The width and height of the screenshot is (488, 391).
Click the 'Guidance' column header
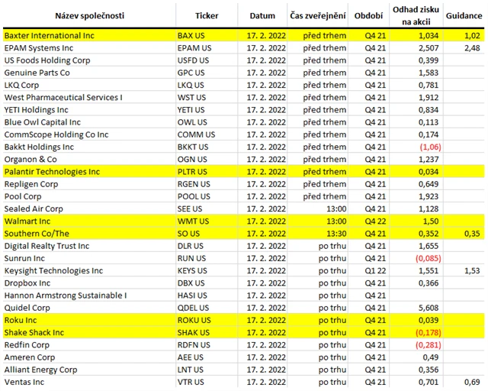[464, 15]
